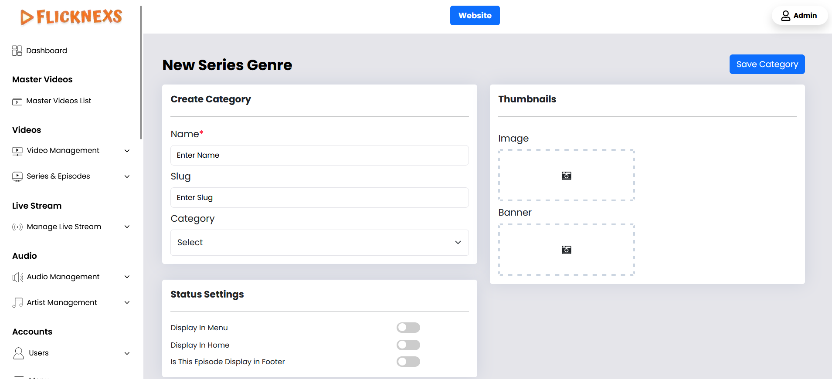Click the Dashboard grid icon
The width and height of the screenshot is (832, 379).
pos(17,51)
